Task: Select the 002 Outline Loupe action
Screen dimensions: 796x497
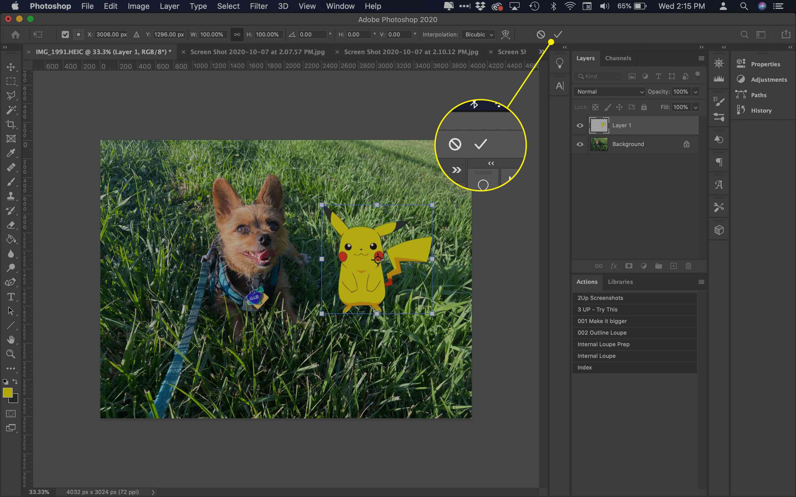Action: 635,333
